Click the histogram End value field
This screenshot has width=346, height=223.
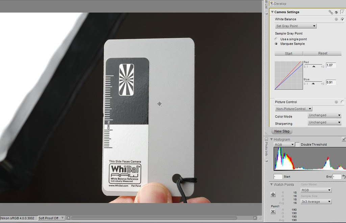[x=337, y=177]
